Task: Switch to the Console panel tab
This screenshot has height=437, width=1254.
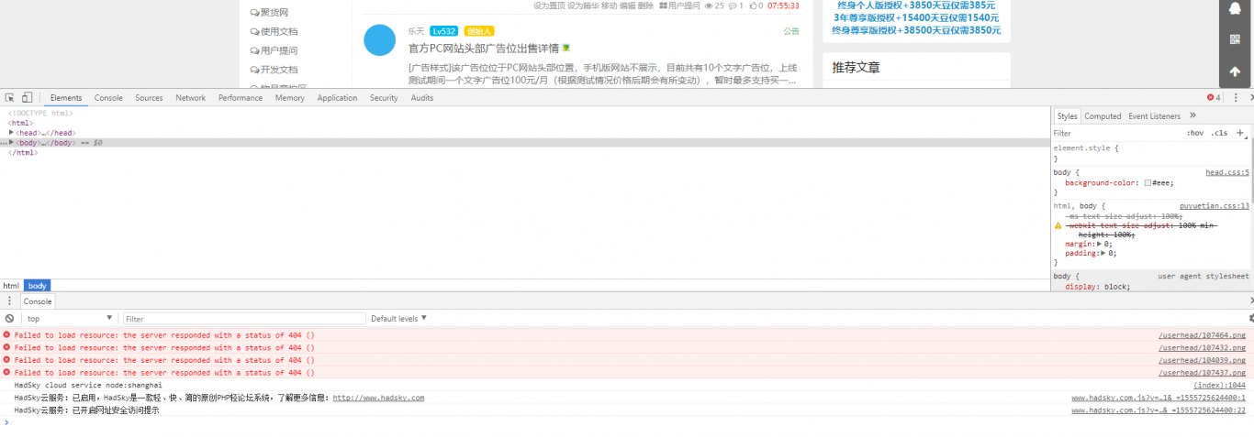Action: click(x=108, y=98)
